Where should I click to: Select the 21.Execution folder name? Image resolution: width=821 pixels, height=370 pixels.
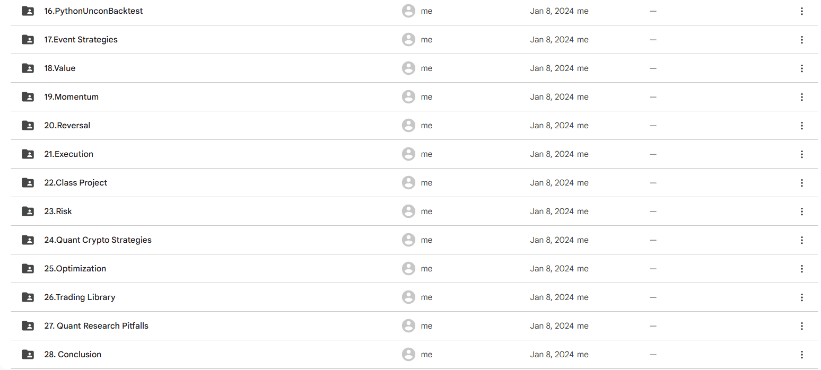pyautogui.click(x=68, y=154)
